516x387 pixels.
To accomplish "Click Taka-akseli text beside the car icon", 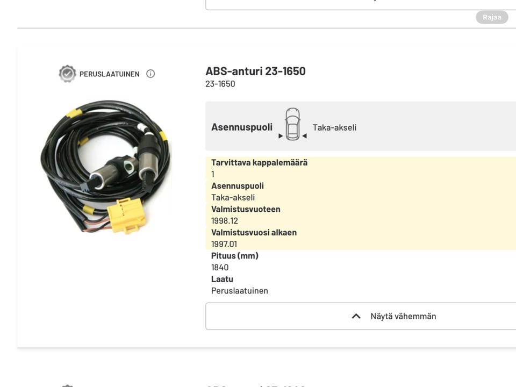I will (334, 127).
